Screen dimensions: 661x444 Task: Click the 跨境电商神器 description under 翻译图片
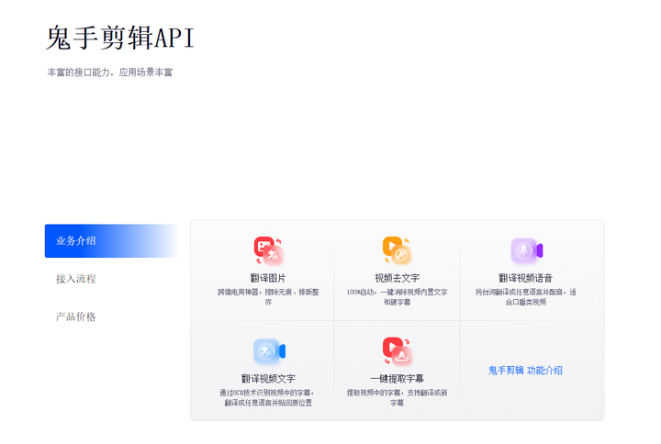pos(268,296)
